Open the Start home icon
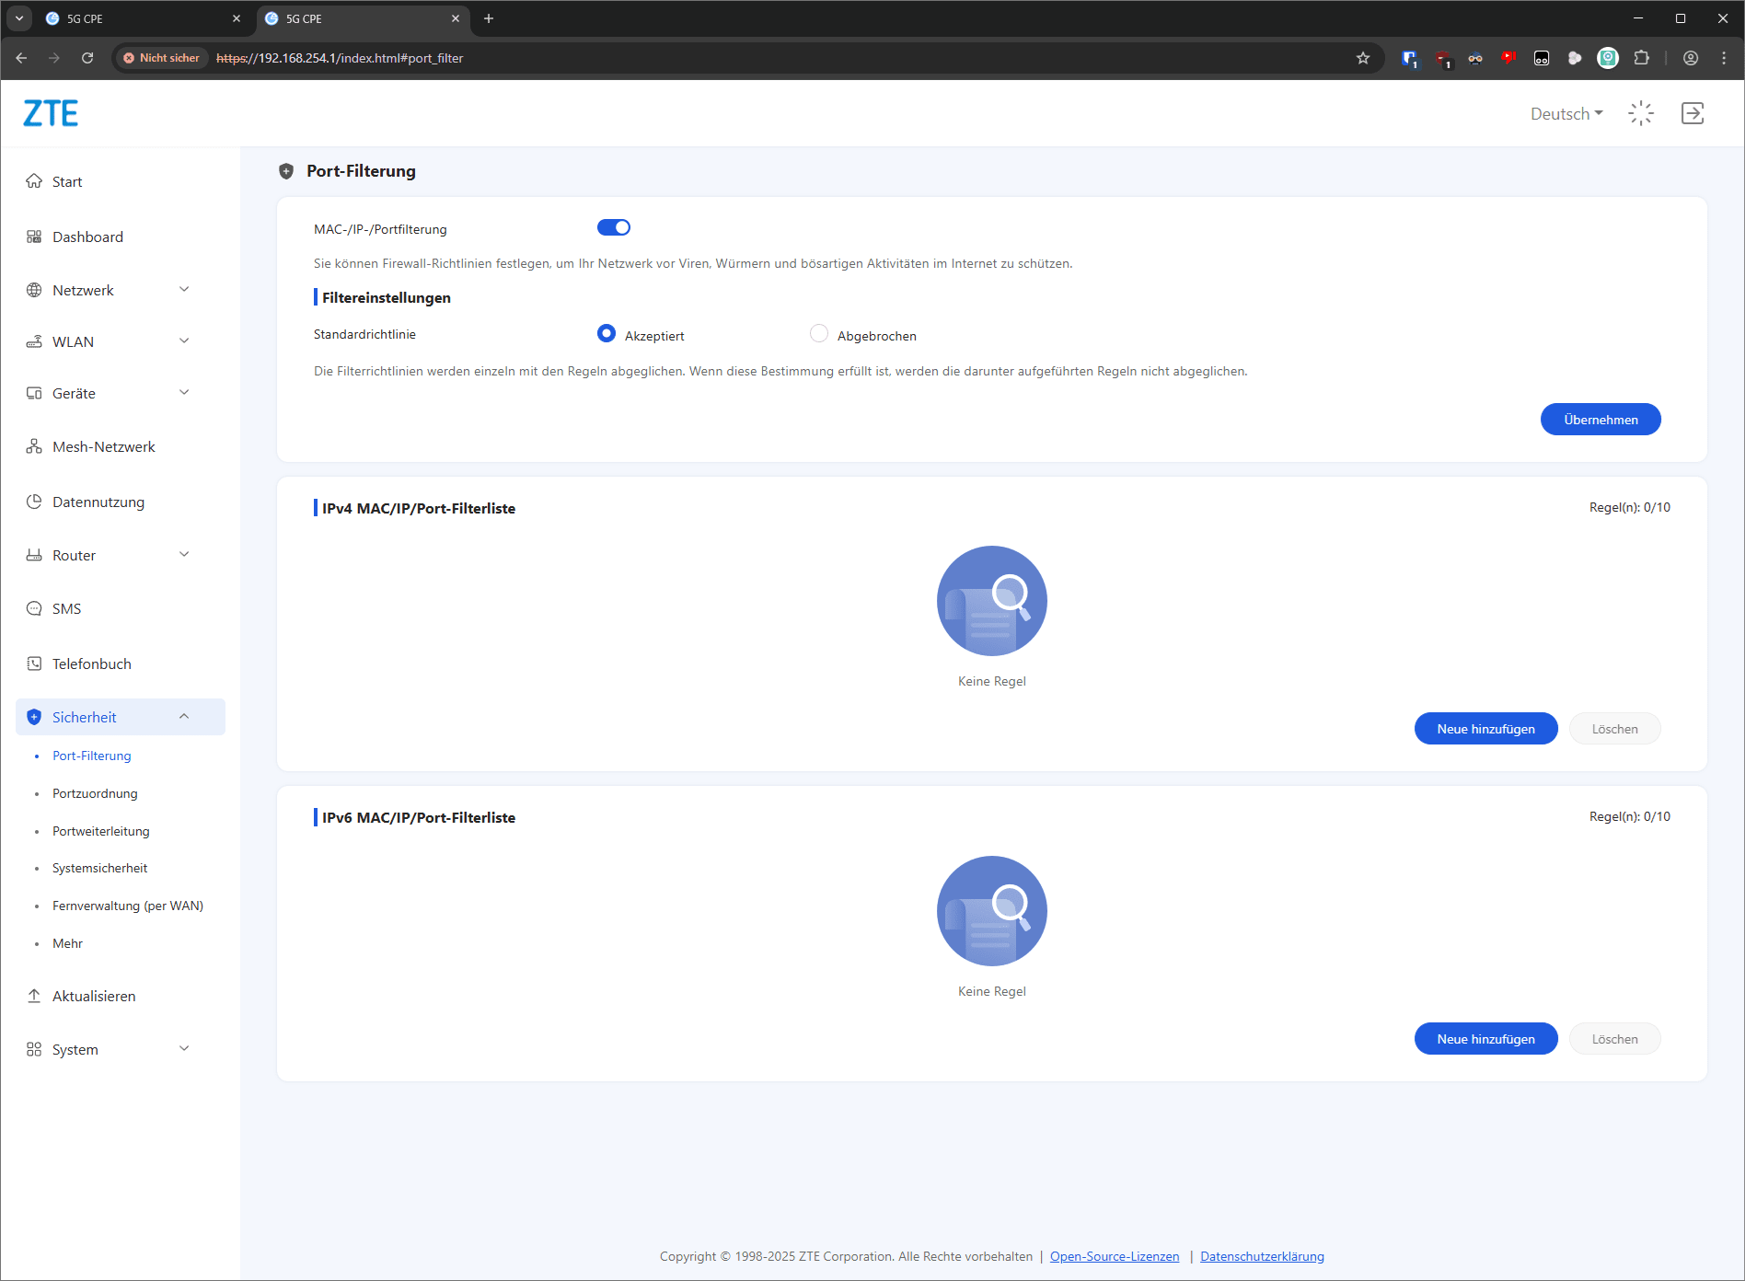1745x1281 pixels. [x=34, y=181]
